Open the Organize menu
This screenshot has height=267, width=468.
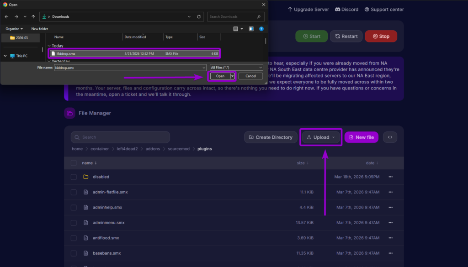(14, 28)
